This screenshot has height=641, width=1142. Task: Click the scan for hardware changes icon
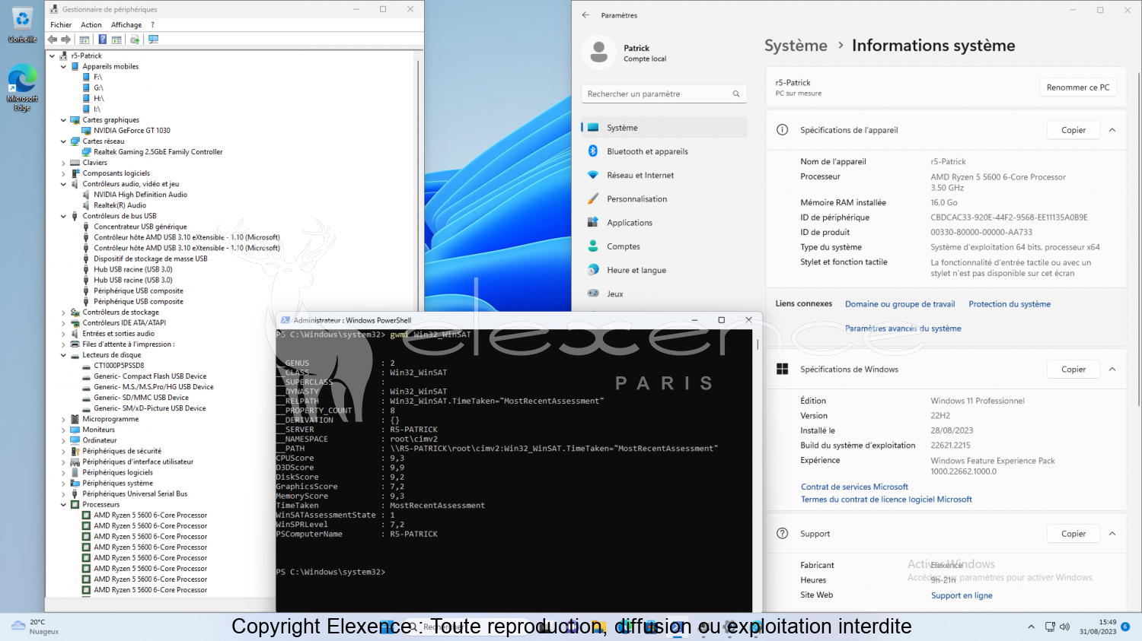[x=153, y=40]
